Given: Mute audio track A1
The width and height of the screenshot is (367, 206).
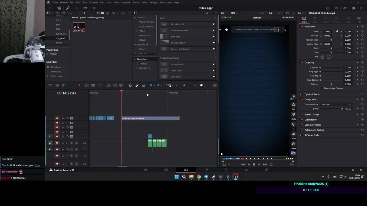Looking at the screenshot, I should pos(76,143).
